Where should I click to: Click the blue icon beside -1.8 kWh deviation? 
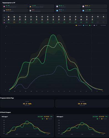pyautogui.click(x=83, y=11)
